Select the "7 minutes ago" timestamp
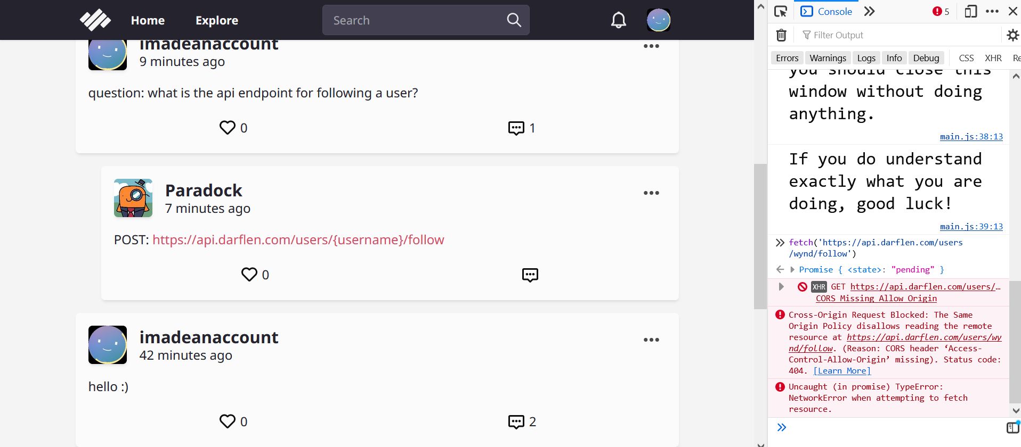1021x447 pixels. point(208,209)
